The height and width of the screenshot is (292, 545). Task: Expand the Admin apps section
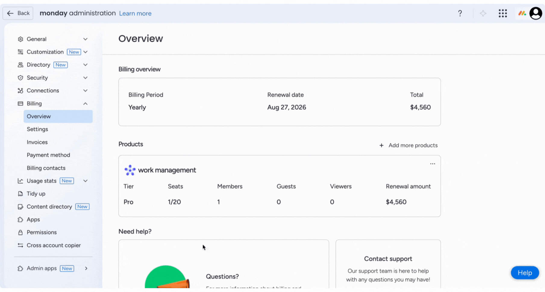[86, 268]
